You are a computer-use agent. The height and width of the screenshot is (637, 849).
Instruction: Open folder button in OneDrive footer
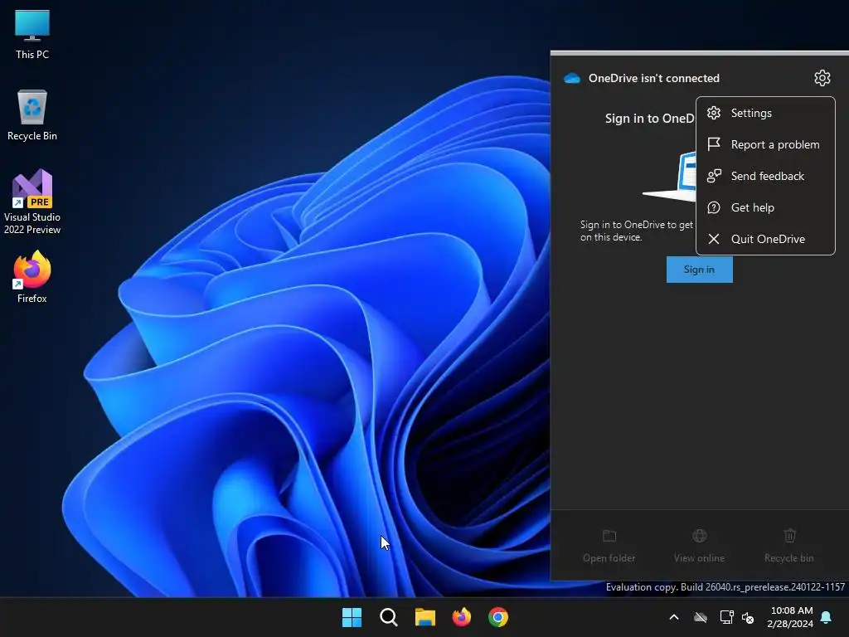tap(609, 546)
